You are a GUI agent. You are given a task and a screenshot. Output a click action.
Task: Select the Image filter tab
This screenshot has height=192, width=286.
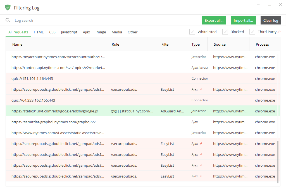101,32
